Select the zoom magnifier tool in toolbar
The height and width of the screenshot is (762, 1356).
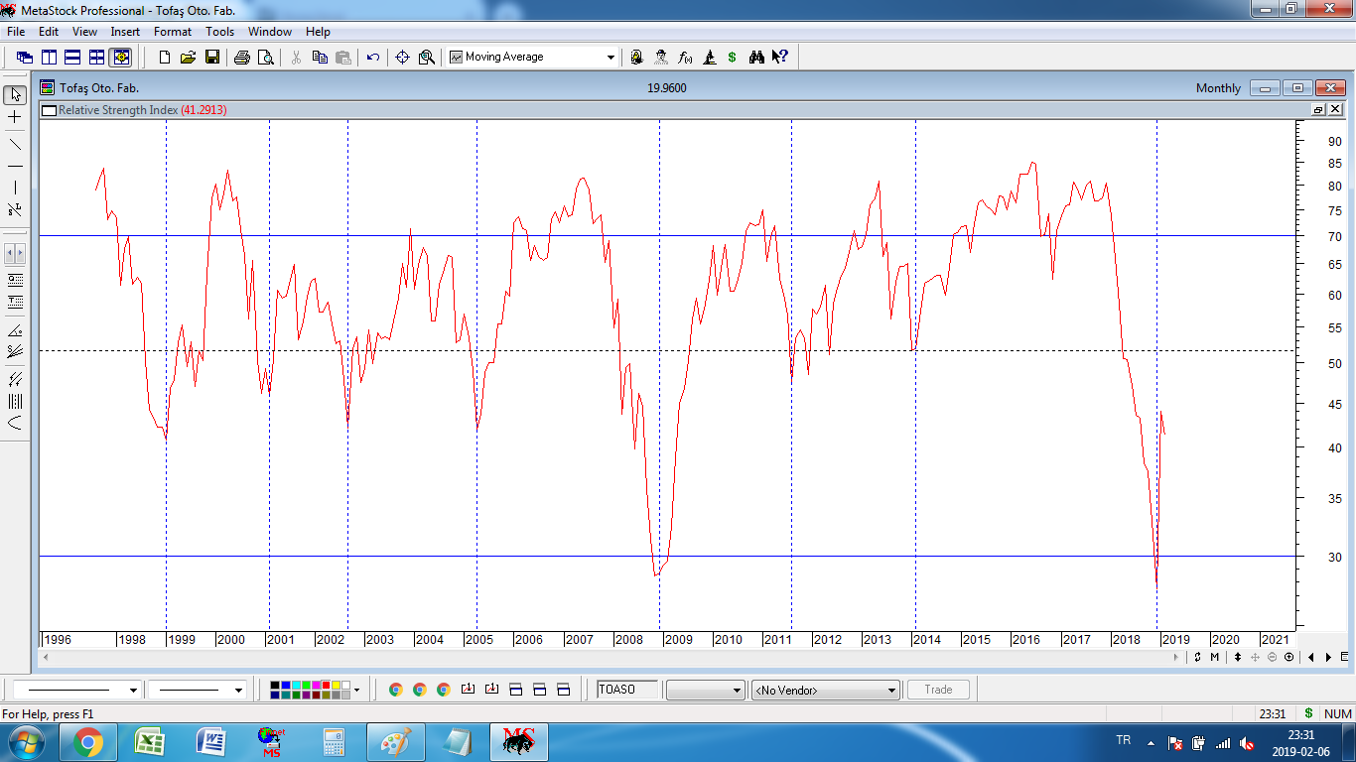click(x=427, y=58)
